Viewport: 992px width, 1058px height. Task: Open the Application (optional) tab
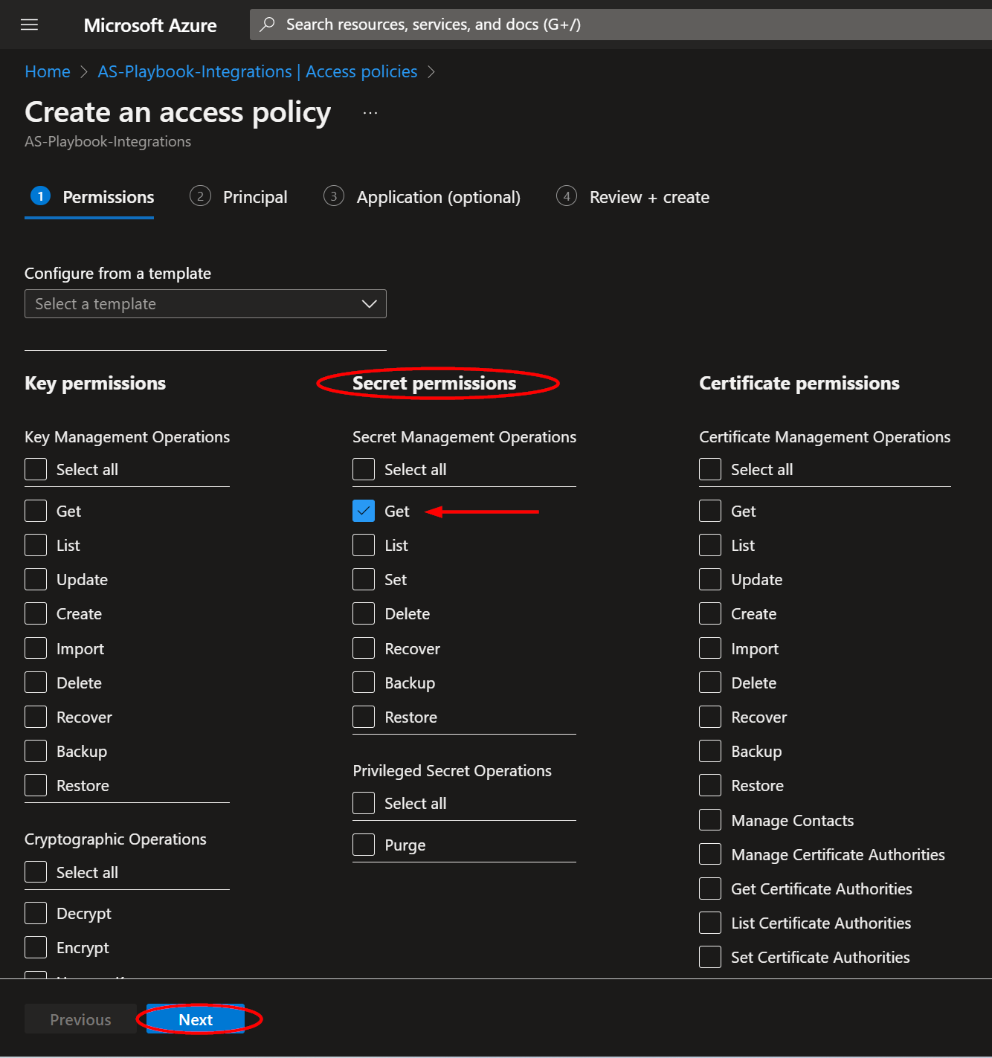(422, 197)
